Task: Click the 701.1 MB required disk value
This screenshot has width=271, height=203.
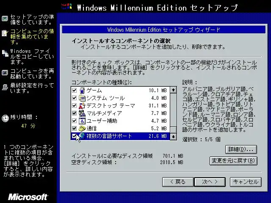Action: [x=173, y=156]
